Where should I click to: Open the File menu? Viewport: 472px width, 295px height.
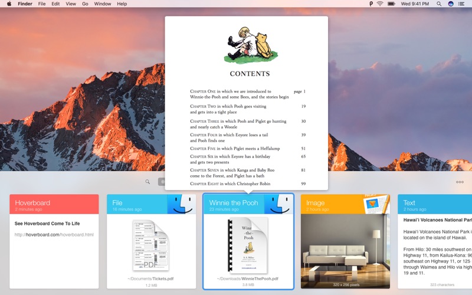pos(42,4)
